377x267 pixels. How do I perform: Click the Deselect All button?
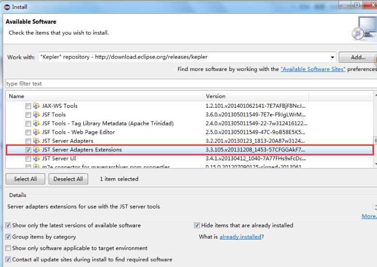[68, 179]
